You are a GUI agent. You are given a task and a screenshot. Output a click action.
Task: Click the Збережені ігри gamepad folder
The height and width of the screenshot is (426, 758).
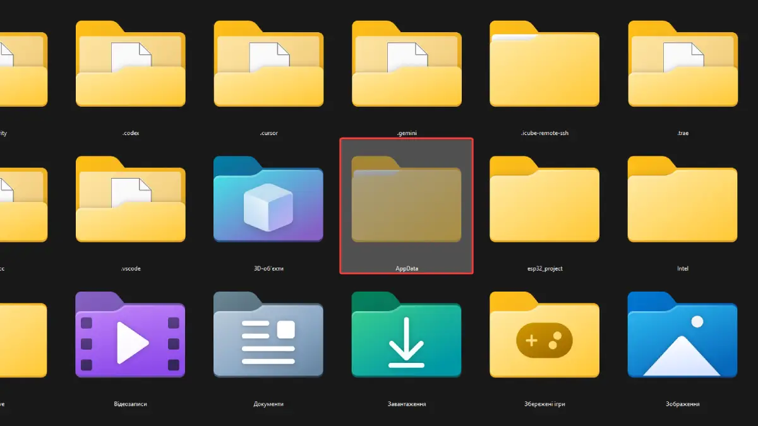[544, 334]
